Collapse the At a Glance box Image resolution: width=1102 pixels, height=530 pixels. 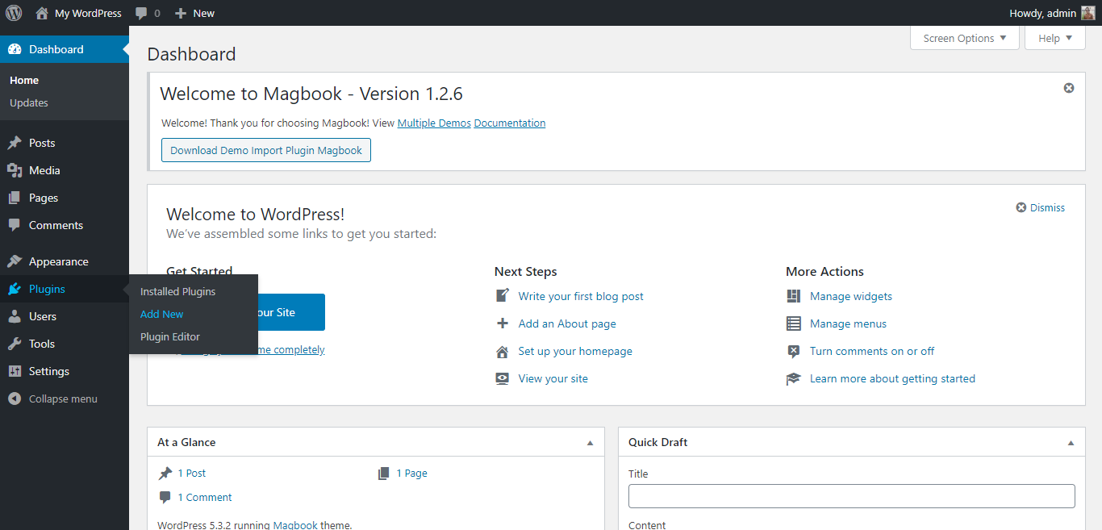coord(590,443)
